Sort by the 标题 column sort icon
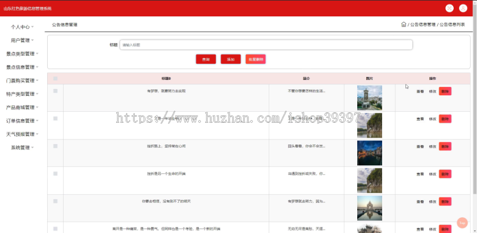 pos(170,79)
